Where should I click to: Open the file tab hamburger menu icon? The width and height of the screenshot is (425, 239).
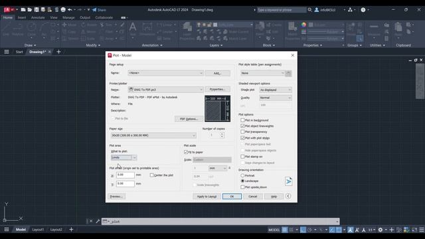point(7,52)
